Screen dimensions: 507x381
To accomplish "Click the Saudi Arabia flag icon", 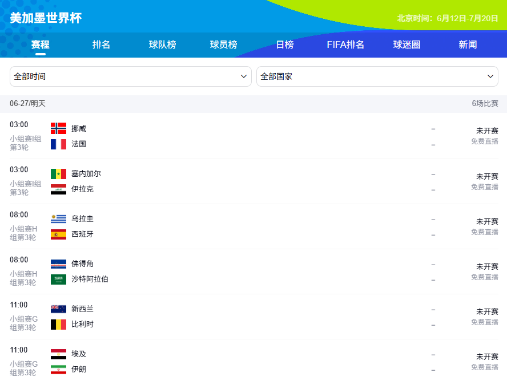I will [x=59, y=279].
